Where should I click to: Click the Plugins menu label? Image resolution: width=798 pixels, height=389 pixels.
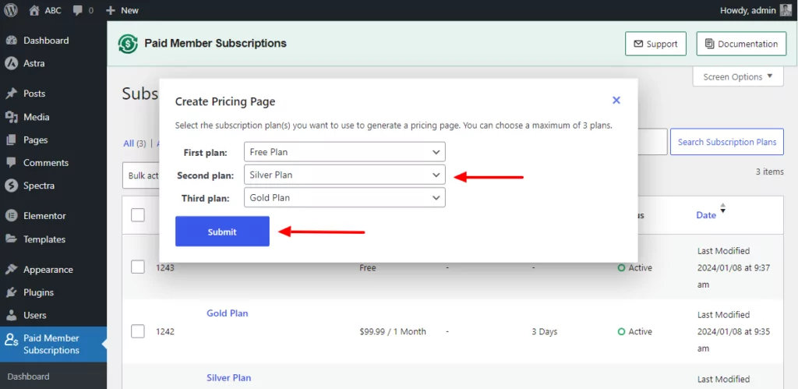click(x=39, y=292)
